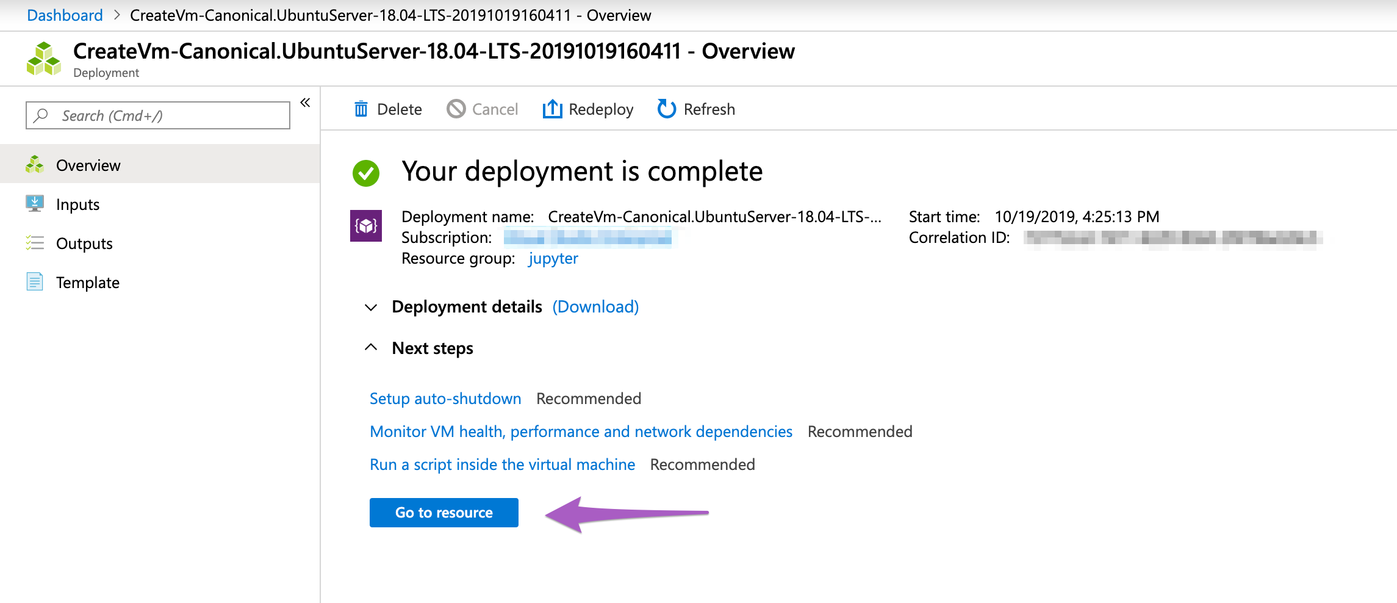Click the Cancel circle-slash icon
Viewport: 1397px width, 603px height.
pos(456,109)
